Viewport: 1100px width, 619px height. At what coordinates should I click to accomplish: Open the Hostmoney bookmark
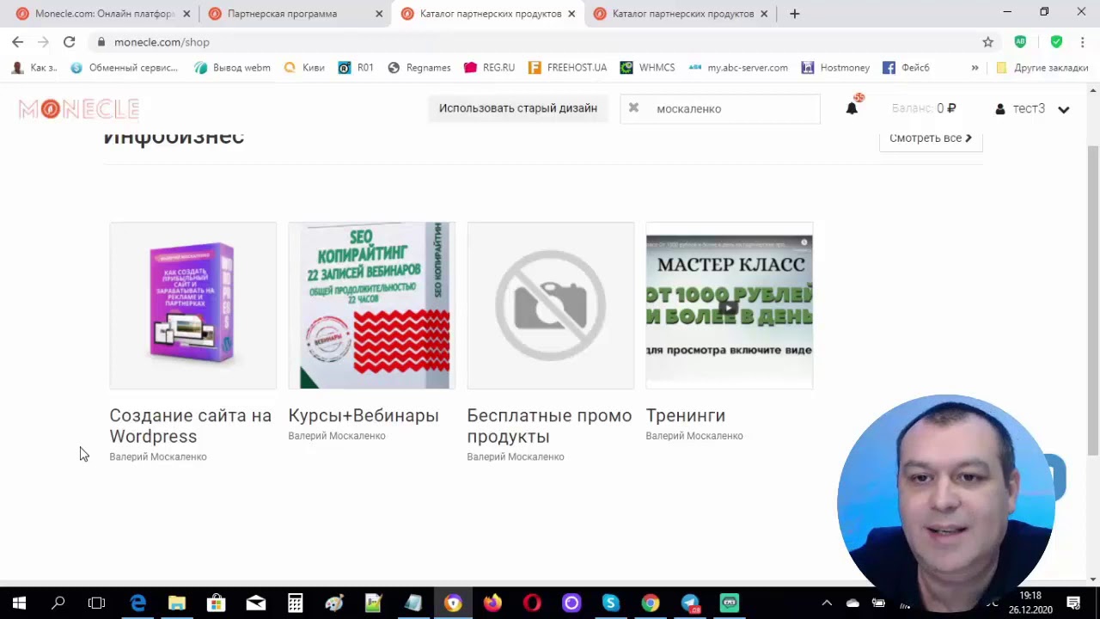[836, 67]
